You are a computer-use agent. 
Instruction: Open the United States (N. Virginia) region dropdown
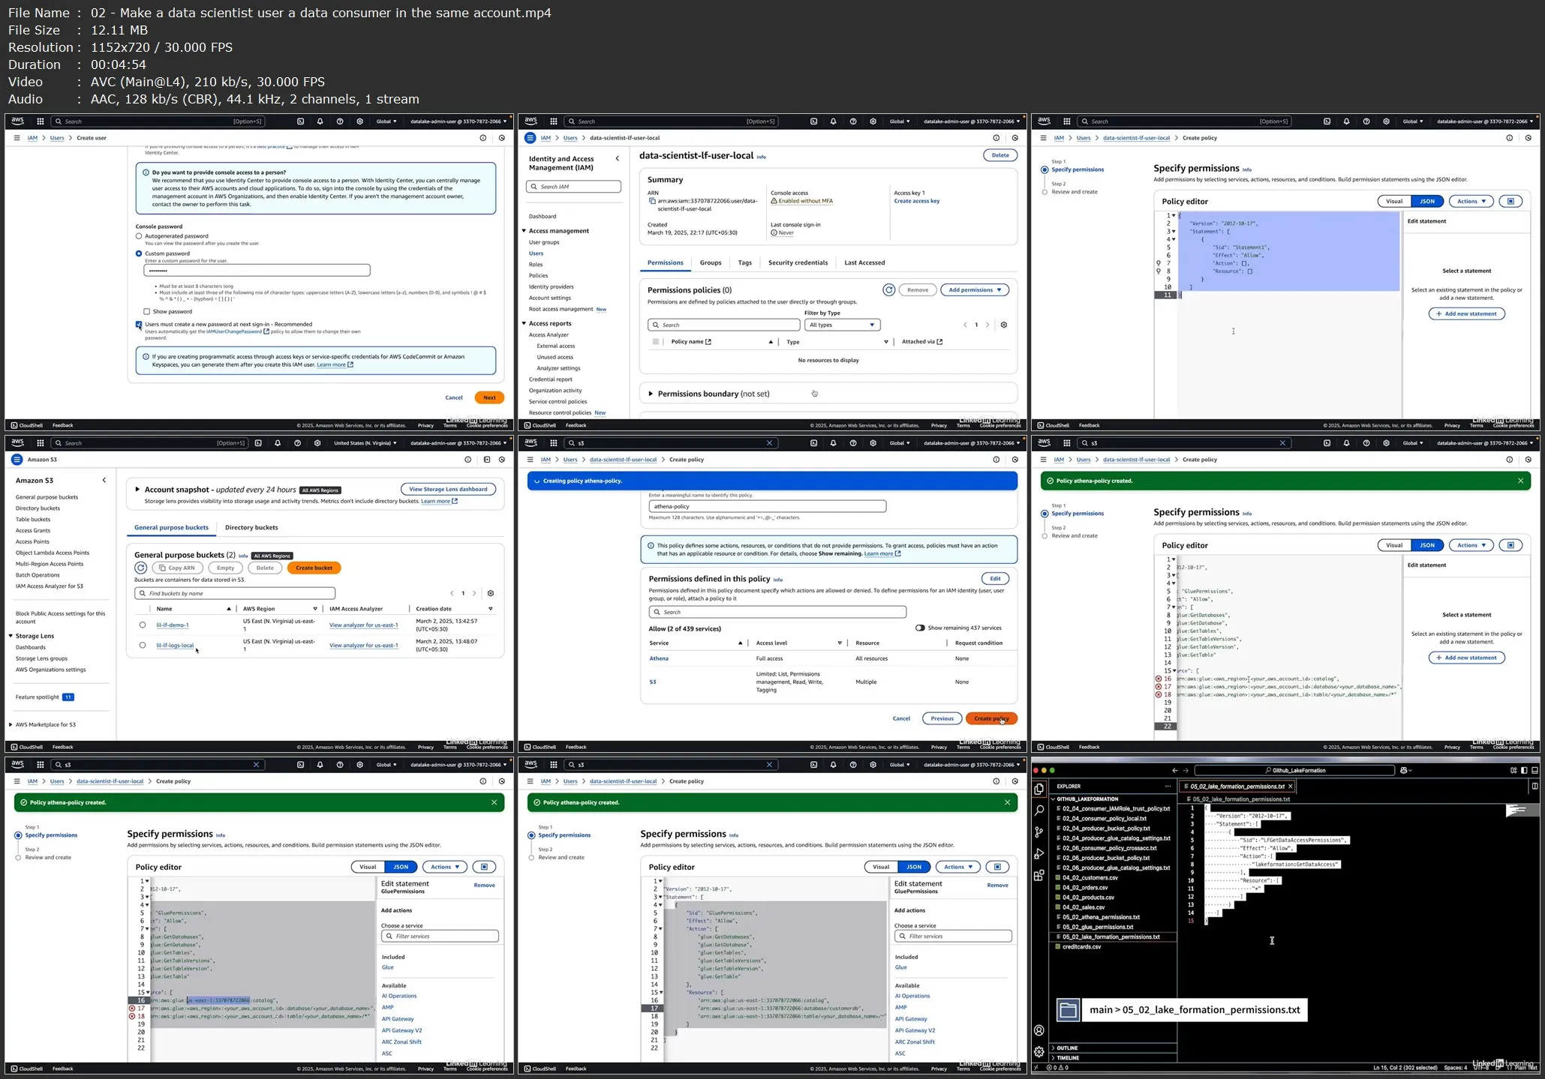pos(365,443)
